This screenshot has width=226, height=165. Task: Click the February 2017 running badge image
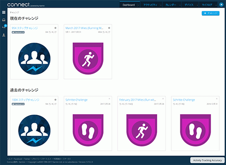pyautogui.click(x=141, y=130)
